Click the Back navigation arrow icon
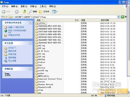The height and width of the screenshot is (97, 130). coord(4,11)
